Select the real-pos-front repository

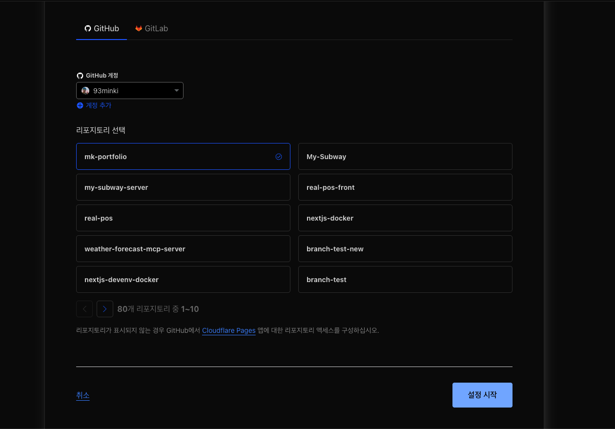[x=405, y=187]
